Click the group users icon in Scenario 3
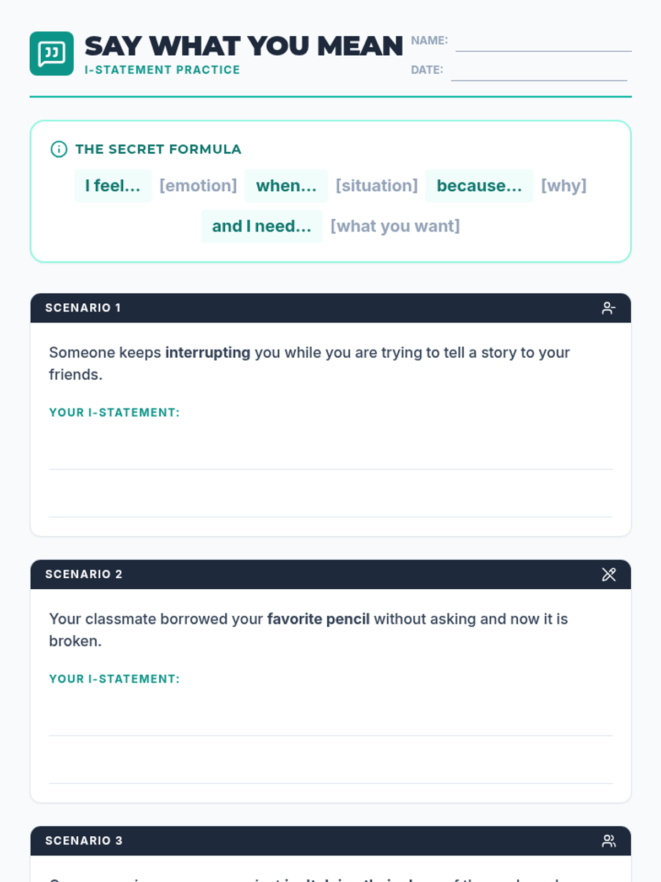Image resolution: width=661 pixels, height=882 pixels. click(609, 841)
